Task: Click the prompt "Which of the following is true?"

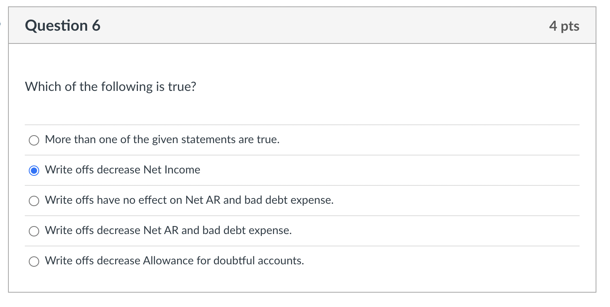Action: click(111, 87)
